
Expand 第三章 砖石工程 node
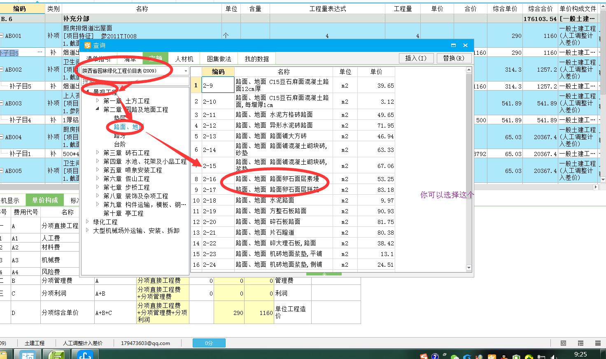(98, 152)
